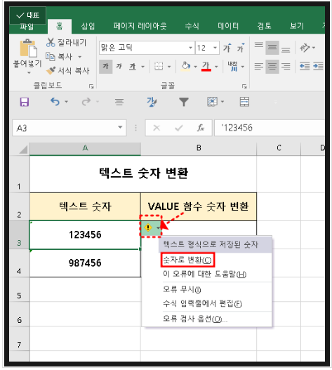Click the text orientation icon

(x=305, y=48)
